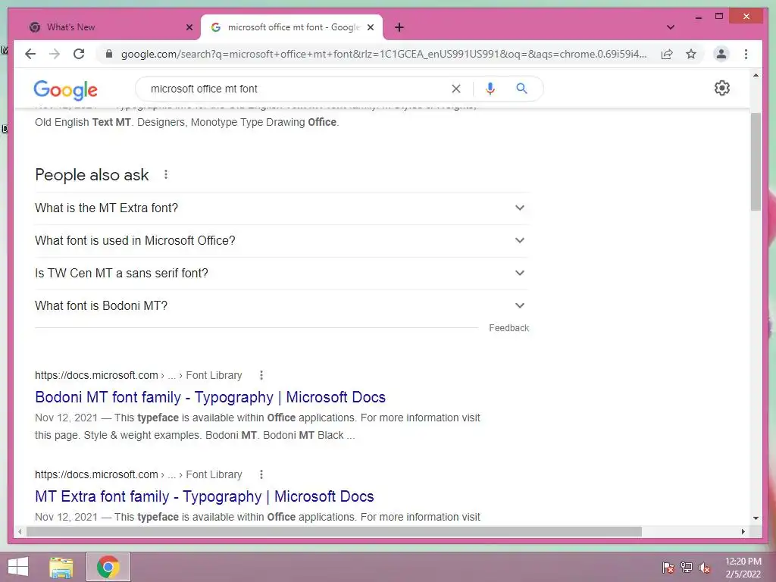Open the Chrome profile avatar
The width and height of the screenshot is (776, 582).
click(x=721, y=54)
